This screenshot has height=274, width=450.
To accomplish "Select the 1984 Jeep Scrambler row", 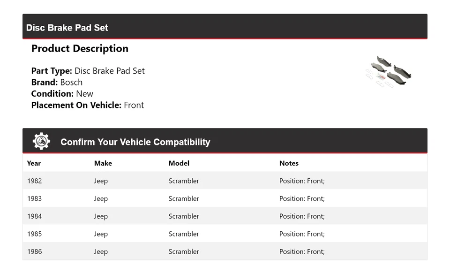I will pos(225,216).
